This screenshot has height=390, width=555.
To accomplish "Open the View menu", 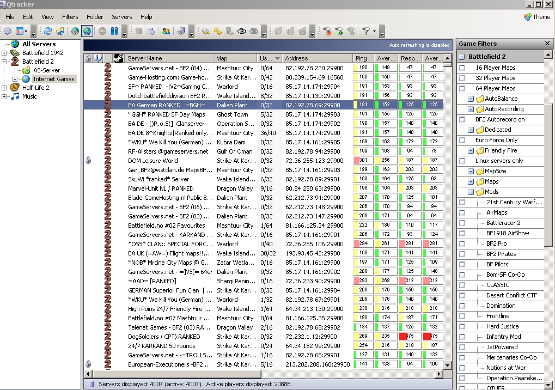I will coord(47,17).
